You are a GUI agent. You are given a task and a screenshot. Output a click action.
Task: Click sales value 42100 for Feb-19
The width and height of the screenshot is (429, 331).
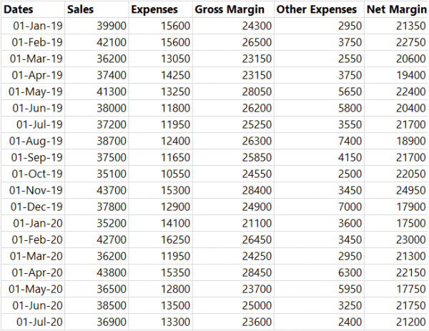97,42
